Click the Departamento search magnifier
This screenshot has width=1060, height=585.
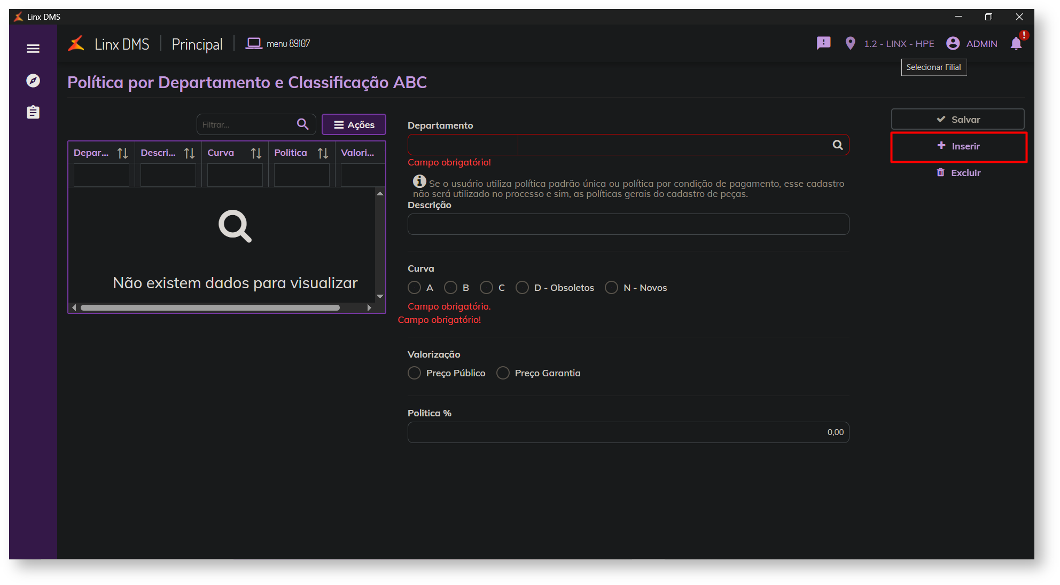837,145
